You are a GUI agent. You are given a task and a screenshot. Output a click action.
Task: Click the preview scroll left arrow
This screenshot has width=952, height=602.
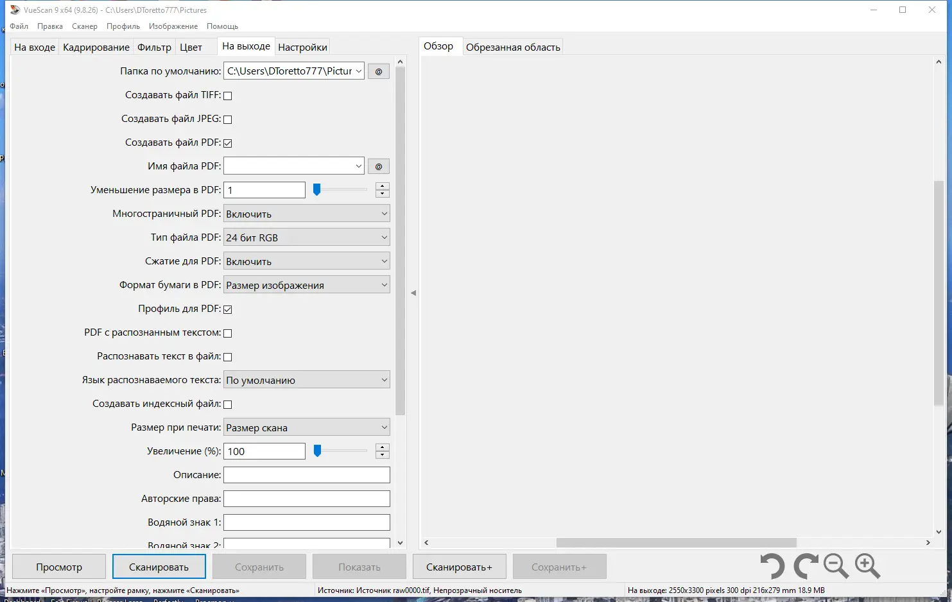pyautogui.click(x=426, y=542)
